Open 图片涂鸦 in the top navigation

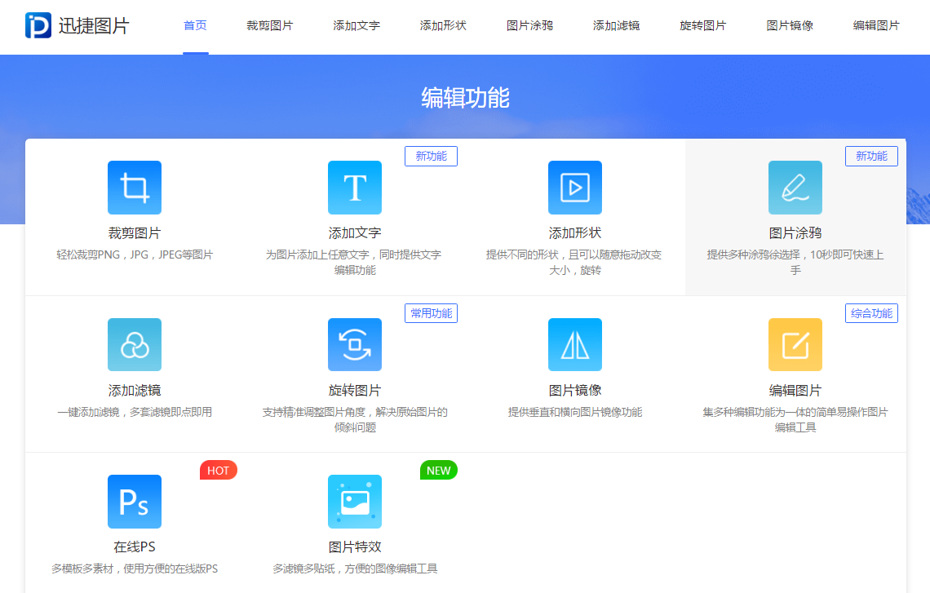(529, 25)
